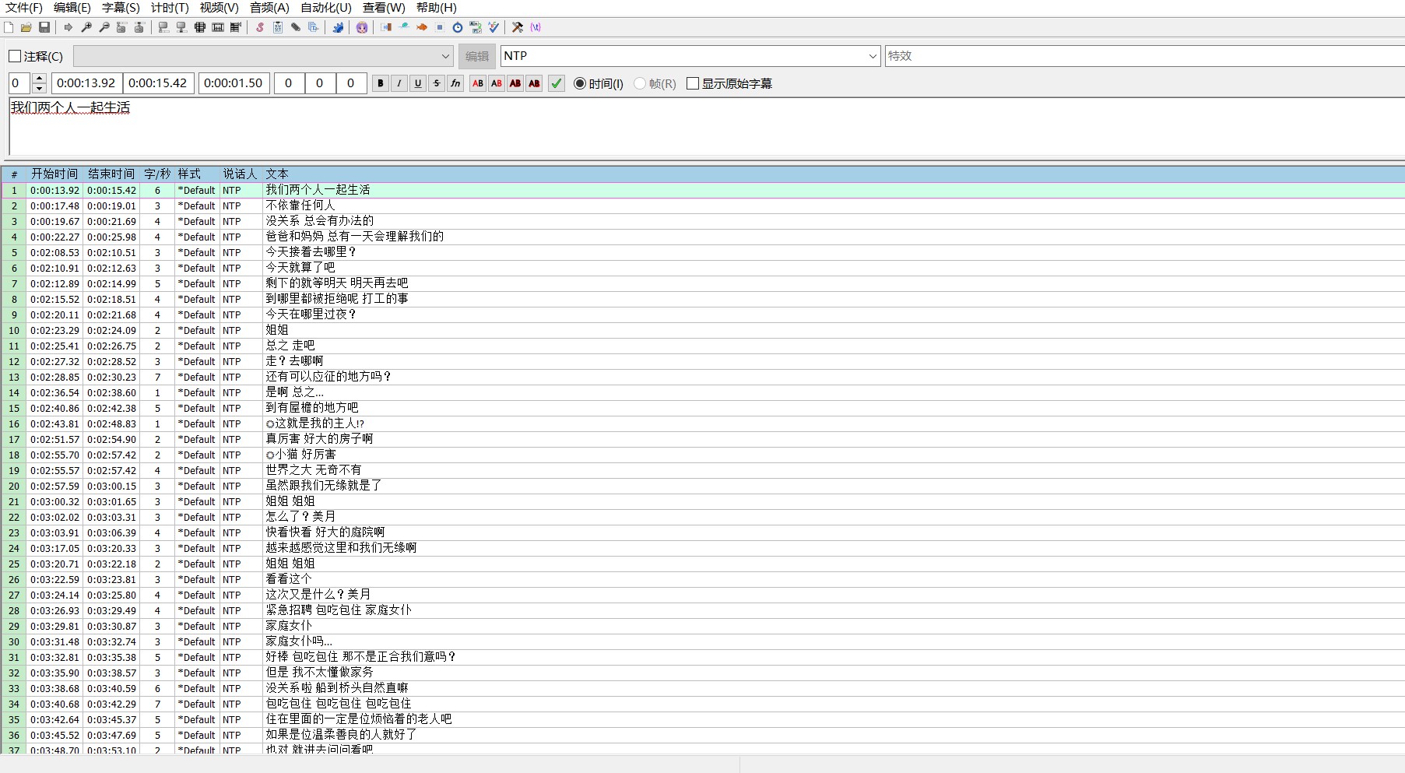Image resolution: width=1405 pixels, height=773 pixels.
Task: Pick primary color with first AB button
Action: (x=478, y=83)
